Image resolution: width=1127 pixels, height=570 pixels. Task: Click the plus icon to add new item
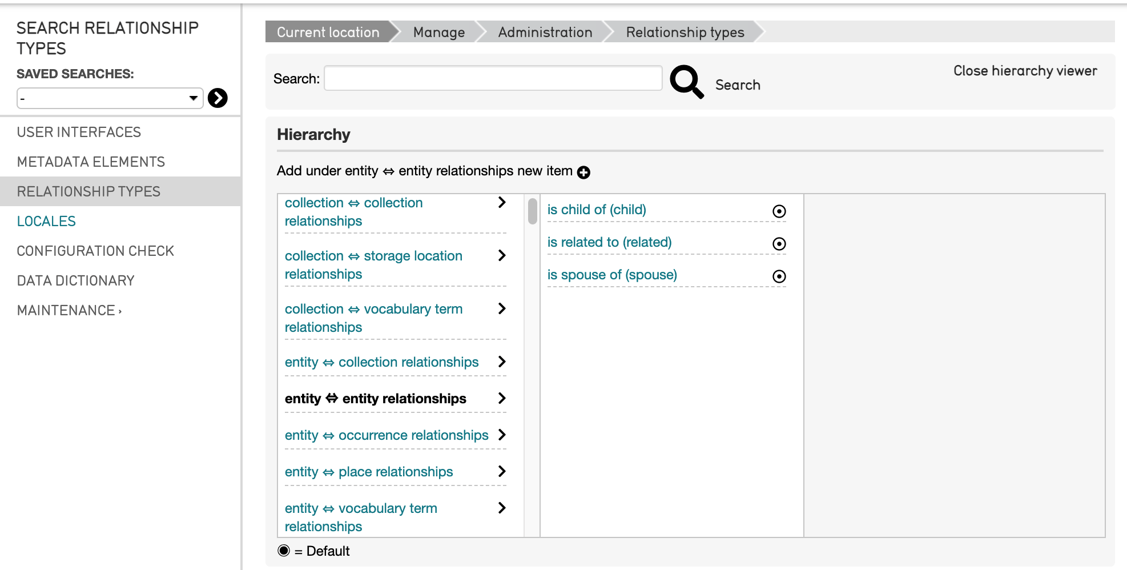[583, 172]
